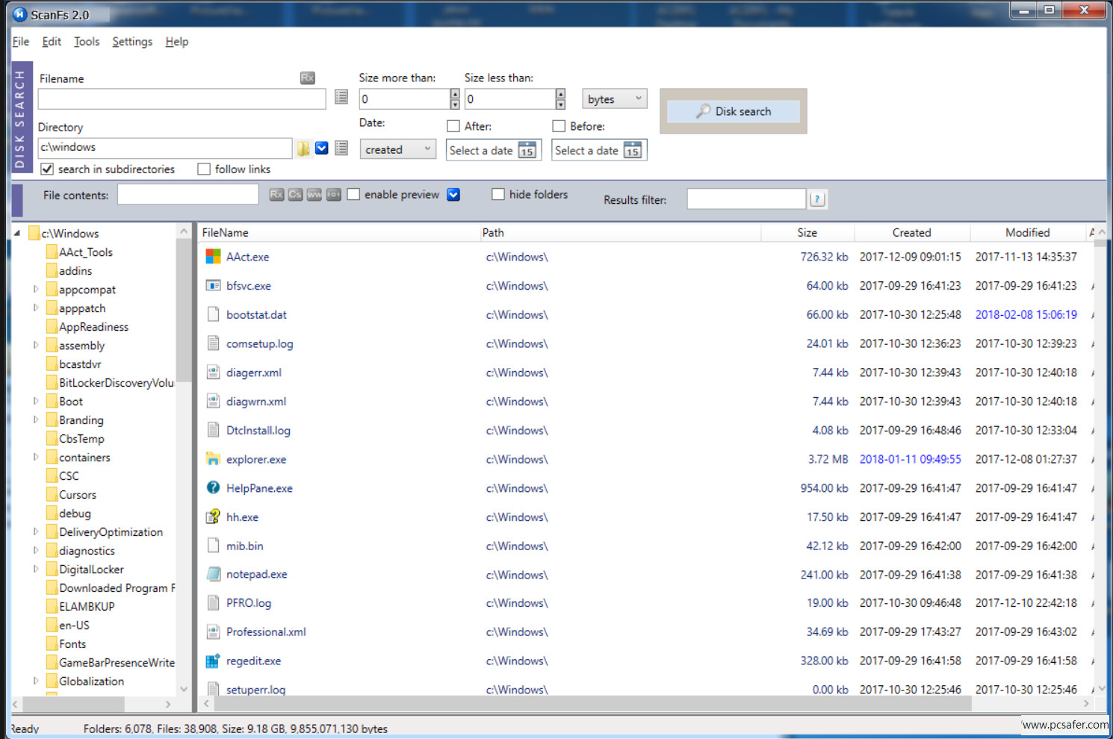Screen dimensions: 1113x739
Task: Click into the Results filter field
Action: (745, 199)
